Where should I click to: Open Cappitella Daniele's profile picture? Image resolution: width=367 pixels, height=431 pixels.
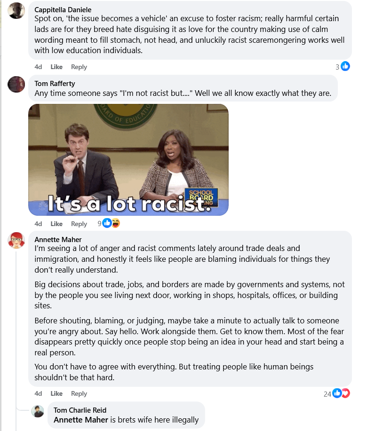pyautogui.click(x=16, y=10)
